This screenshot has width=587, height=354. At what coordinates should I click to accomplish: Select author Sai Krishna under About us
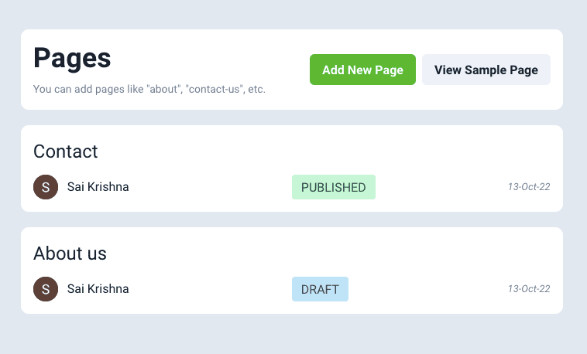click(x=98, y=289)
